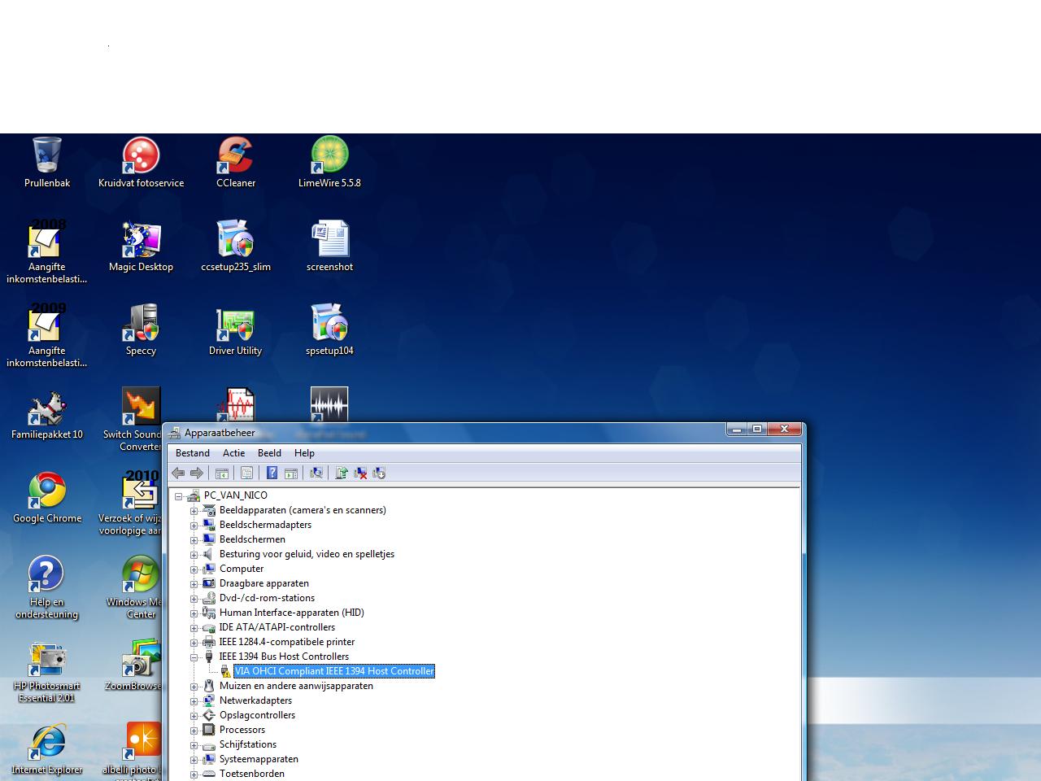This screenshot has width=1041, height=781.
Task: Collapse the PC_VAN_NICO root node
Action: pyautogui.click(x=179, y=495)
